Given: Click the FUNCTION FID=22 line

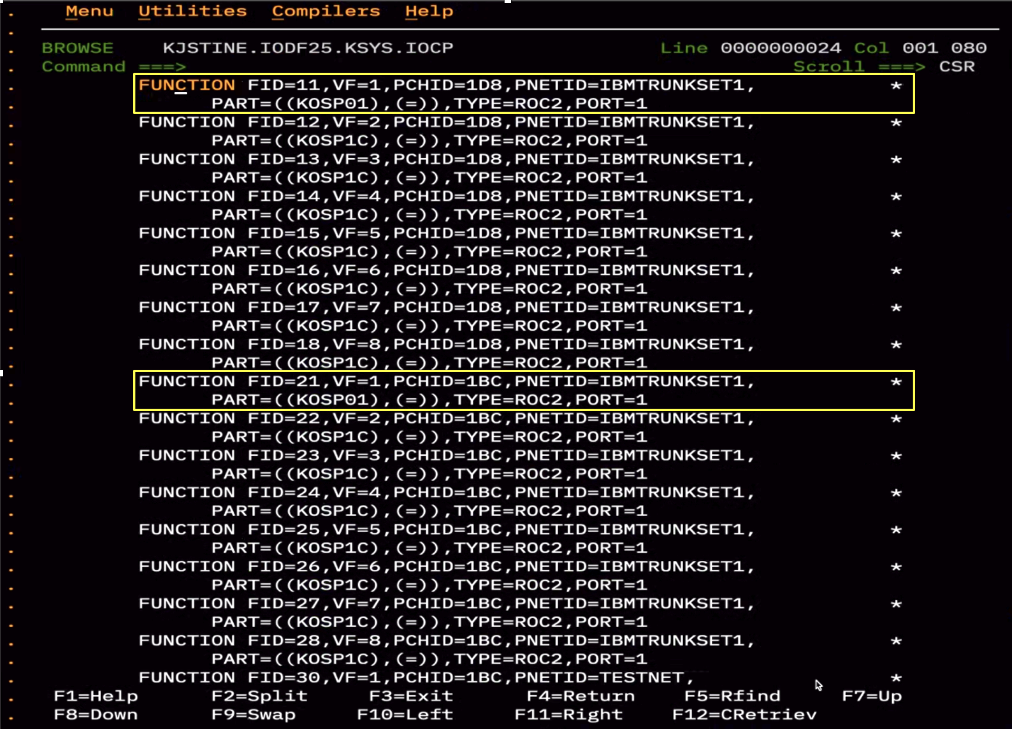Looking at the screenshot, I should pyautogui.click(x=447, y=419).
